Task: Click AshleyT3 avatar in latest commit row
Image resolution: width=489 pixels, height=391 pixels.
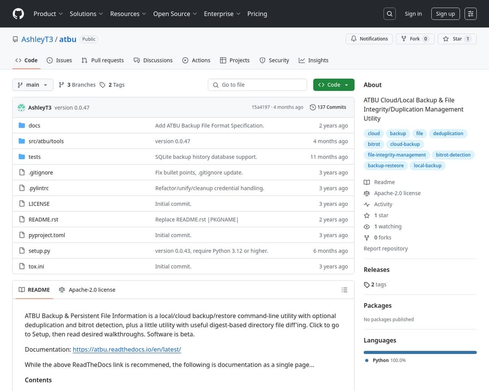Action: (x=21, y=108)
